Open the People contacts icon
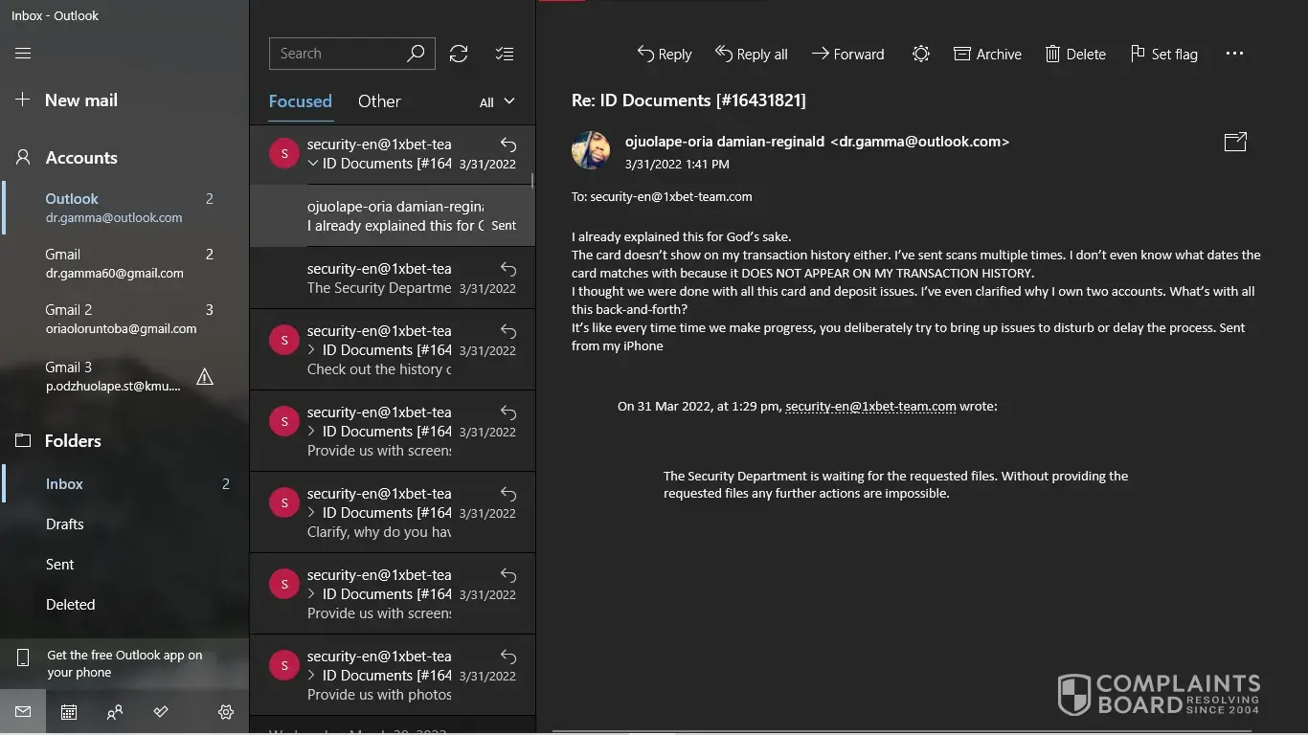The height and width of the screenshot is (735, 1308). click(115, 712)
